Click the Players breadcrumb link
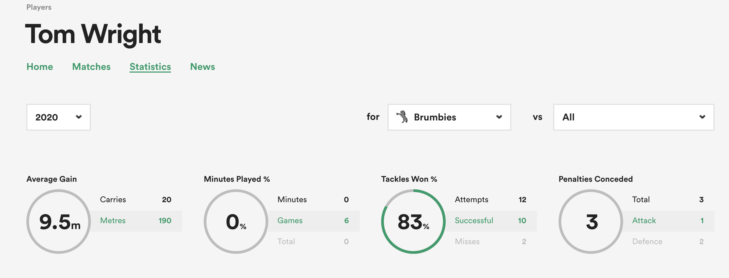 39,7
